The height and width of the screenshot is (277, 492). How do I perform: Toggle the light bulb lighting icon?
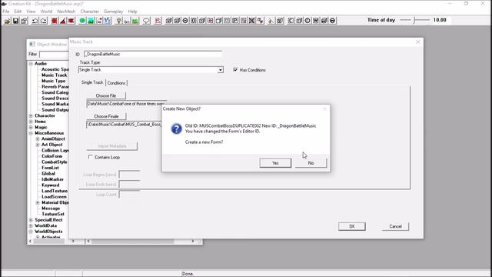click(x=118, y=21)
